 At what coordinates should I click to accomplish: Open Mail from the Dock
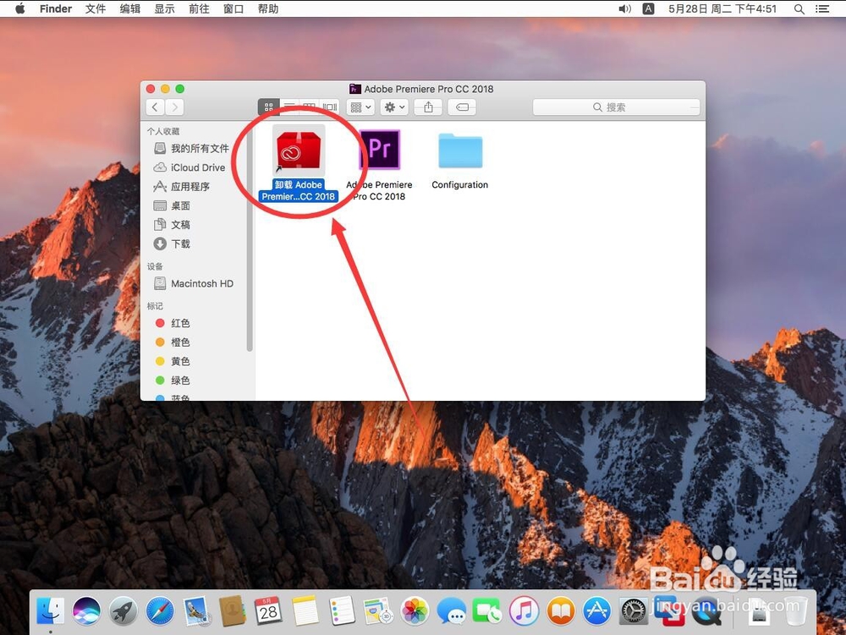click(196, 611)
